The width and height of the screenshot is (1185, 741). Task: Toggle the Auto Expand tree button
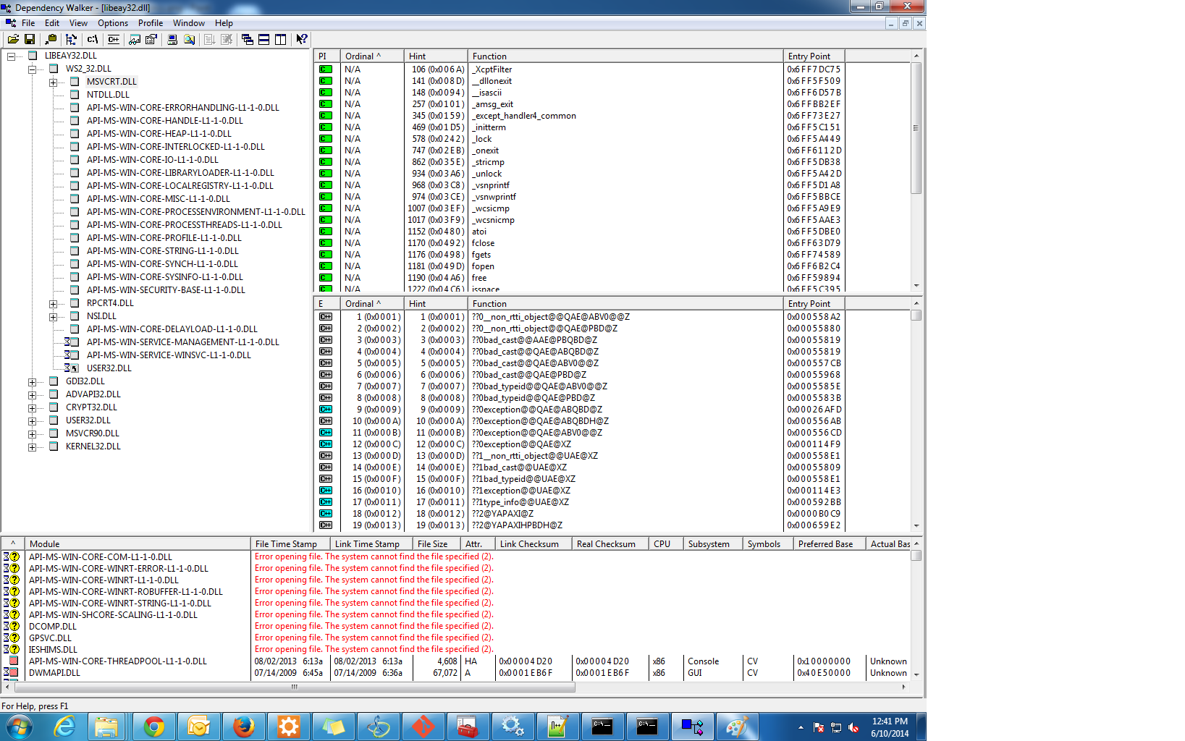point(71,39)
